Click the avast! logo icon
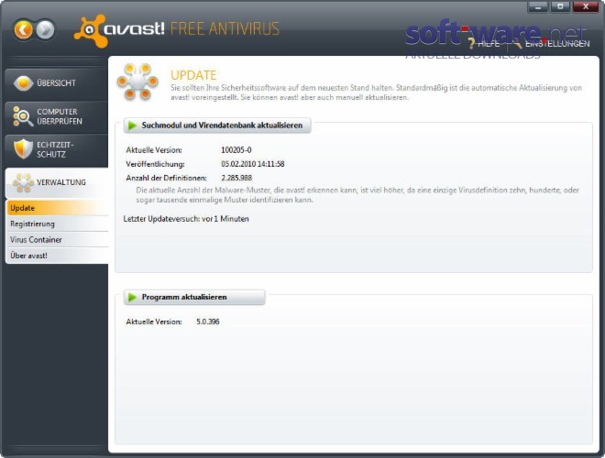This screenshot has width=605, height=458. 90,30
